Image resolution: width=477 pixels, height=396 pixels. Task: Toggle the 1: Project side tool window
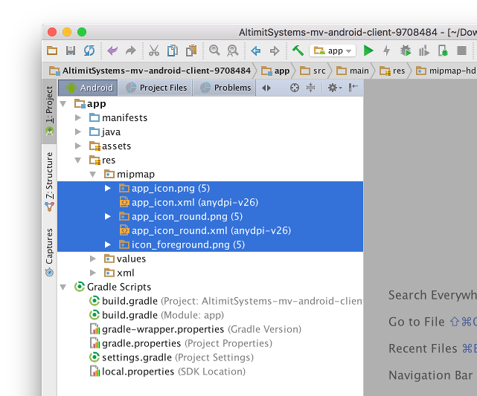[x=49, y=111]
